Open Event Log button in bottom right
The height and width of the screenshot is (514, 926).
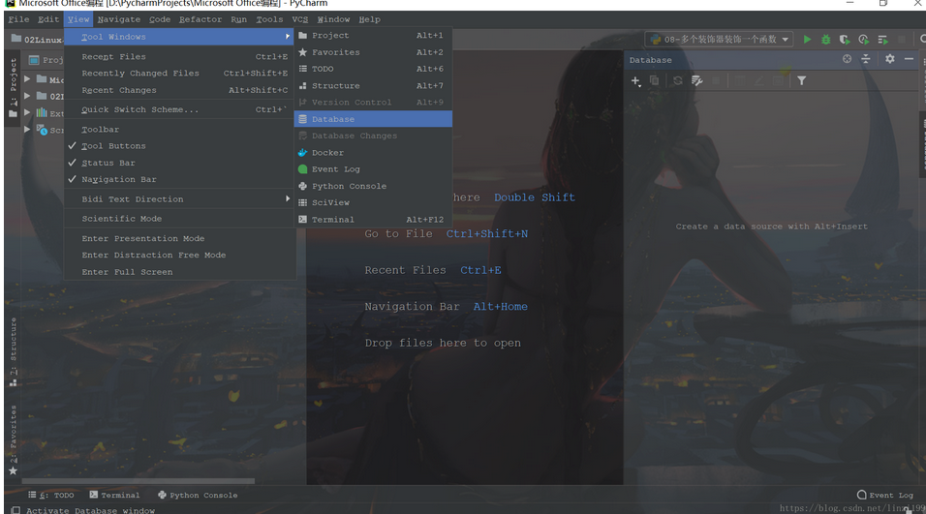[884, 495]
